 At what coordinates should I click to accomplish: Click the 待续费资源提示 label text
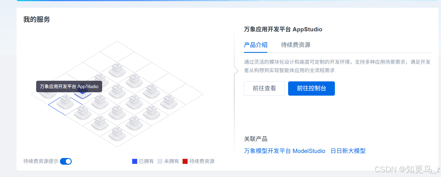[41, 161]
